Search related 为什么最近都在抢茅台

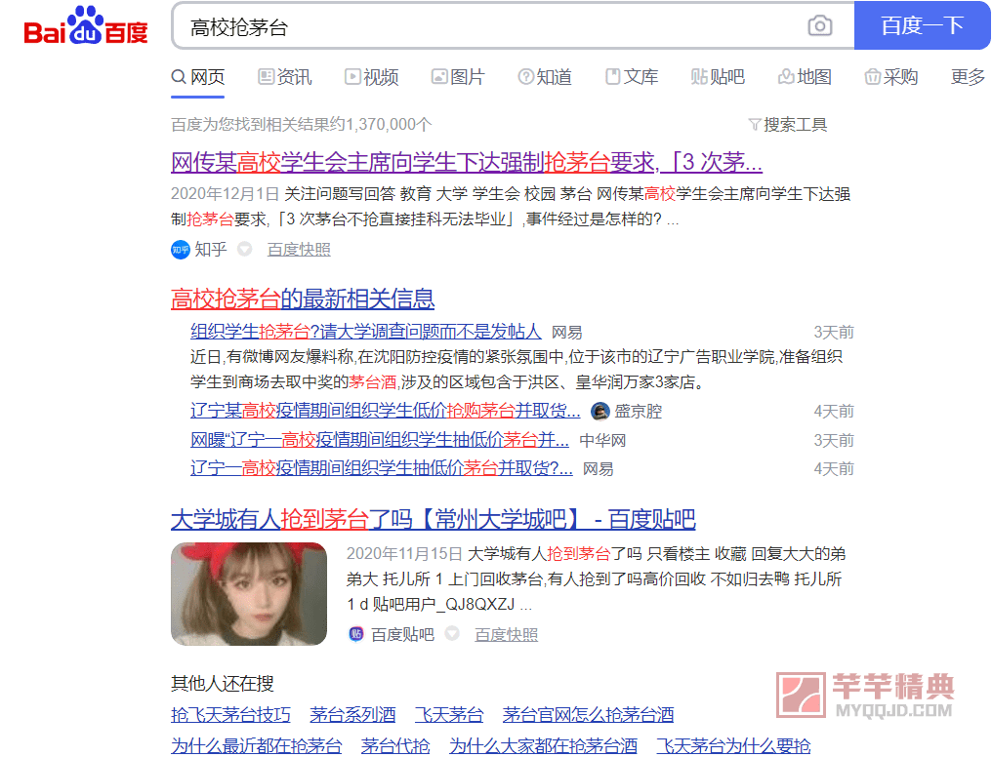click(256, 745)
